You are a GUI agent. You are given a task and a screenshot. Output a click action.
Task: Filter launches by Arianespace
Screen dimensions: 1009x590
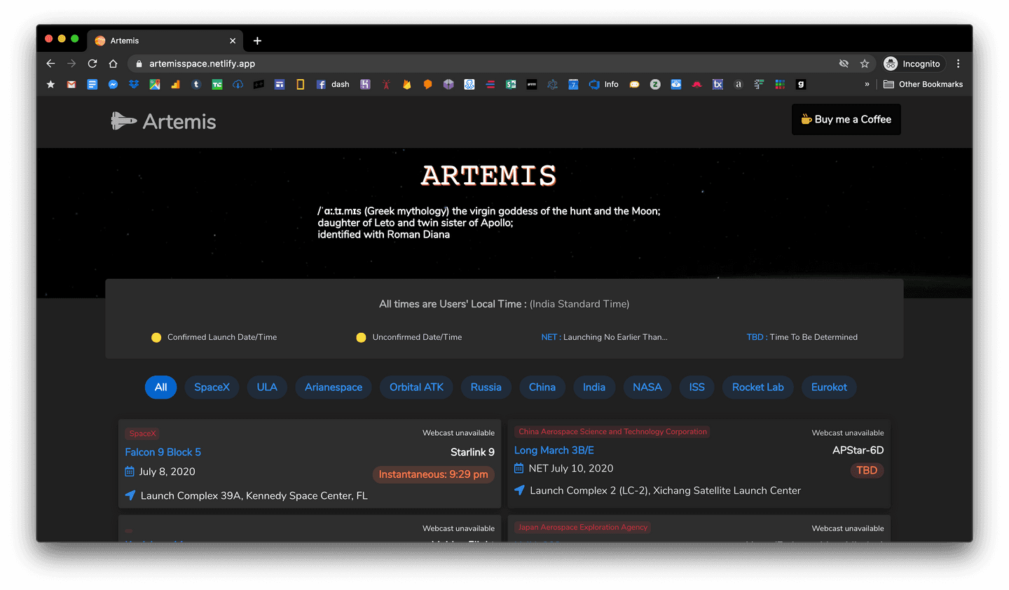click(x=334, y=387)
